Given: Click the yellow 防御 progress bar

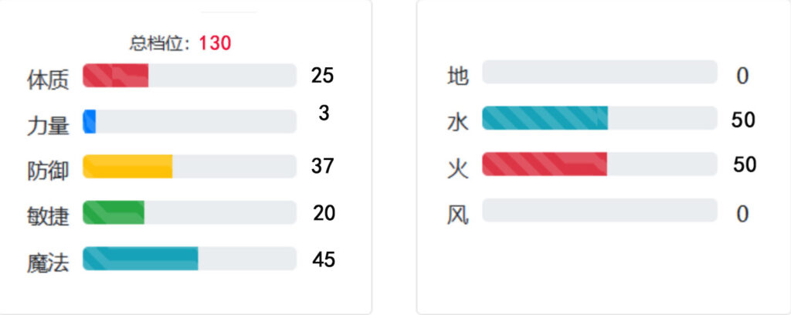Looking at the screenshot, I should (x=189, y=166).
